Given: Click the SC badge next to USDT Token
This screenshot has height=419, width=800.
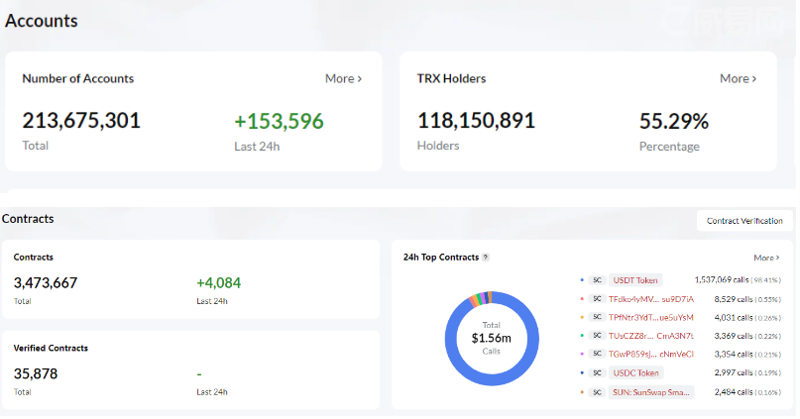Looking at the screenshot, I should pos(597,280).
